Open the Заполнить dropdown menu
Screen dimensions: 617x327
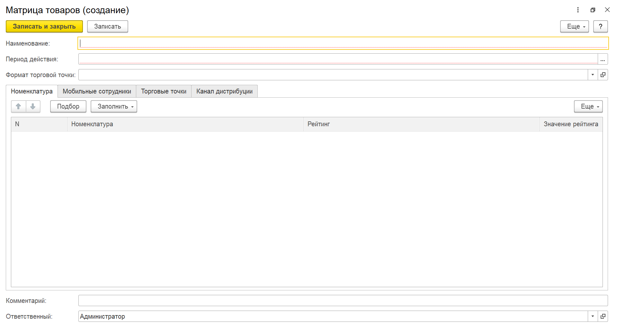(x=114, y=106)
